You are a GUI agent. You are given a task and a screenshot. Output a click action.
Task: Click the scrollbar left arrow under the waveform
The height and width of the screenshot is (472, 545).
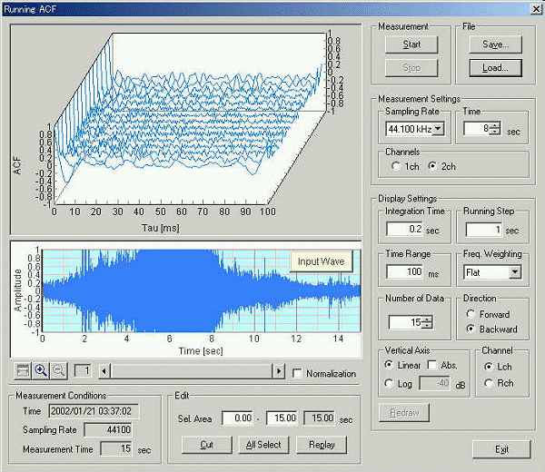point(104,371)
